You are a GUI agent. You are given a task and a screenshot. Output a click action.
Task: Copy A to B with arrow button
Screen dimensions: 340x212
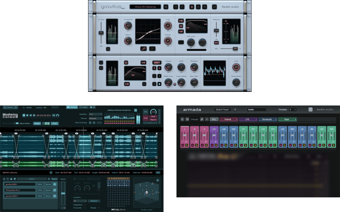pyautogui.click(x=198, y=7)
